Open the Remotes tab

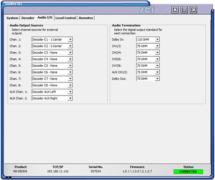pos(86,18)
